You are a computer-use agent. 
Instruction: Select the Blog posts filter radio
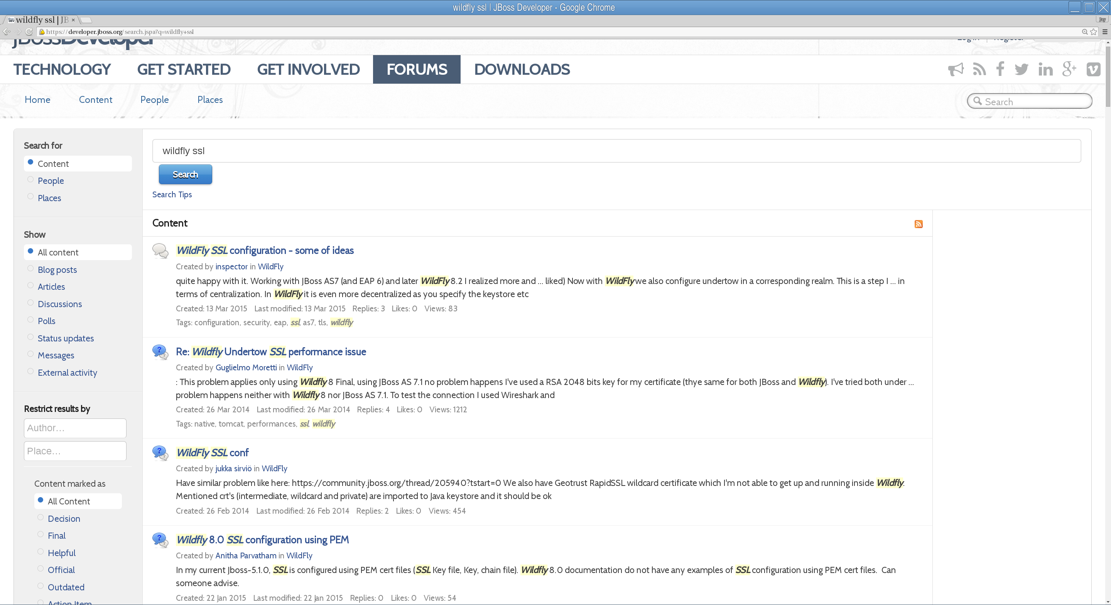pyautogui.click(x=30, y=269)
